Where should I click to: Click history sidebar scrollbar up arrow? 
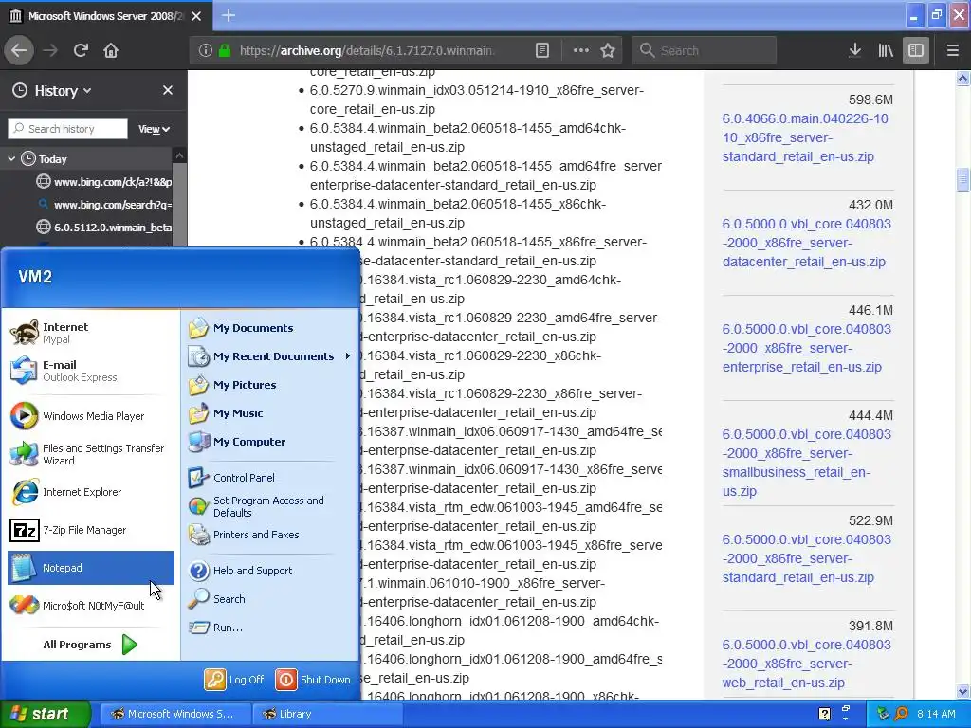[x=179, y=155]
